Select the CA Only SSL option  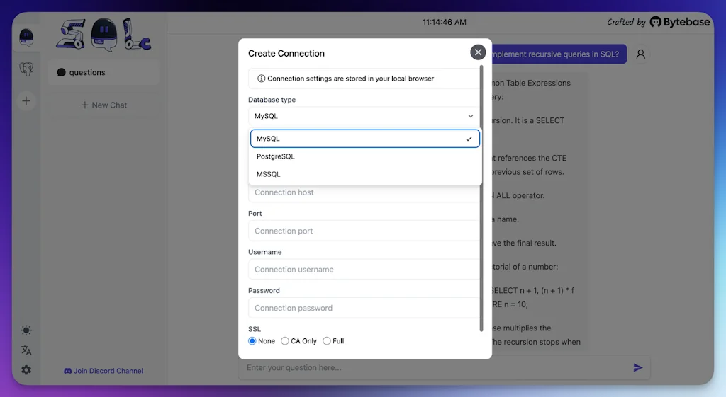(285, 341)
